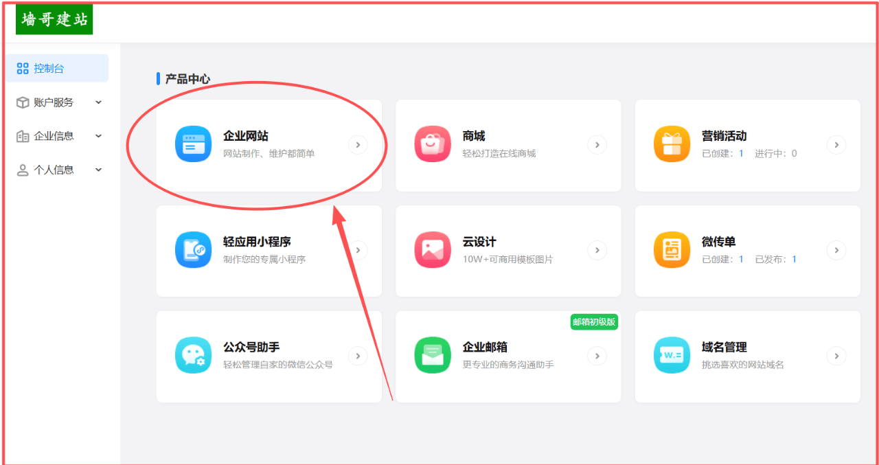
Task: Click the 域名管理 domain icon
Action: tap(672, 355)
